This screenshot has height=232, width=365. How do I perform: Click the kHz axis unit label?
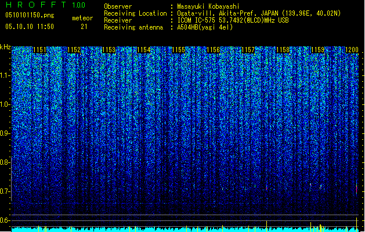pos(5,47)
